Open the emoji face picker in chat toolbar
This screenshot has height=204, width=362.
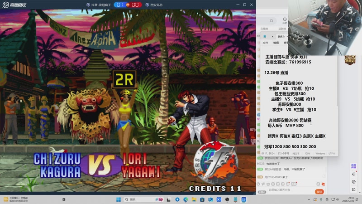click(258, 184)
